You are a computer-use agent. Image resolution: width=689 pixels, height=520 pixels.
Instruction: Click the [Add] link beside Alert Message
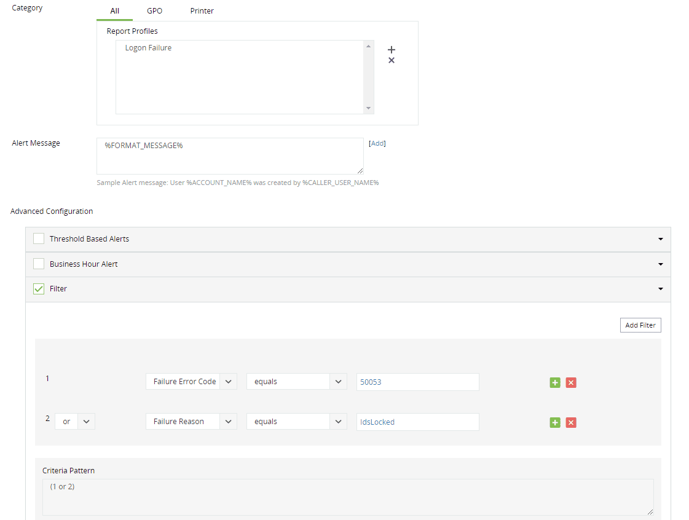click(377, 143)
